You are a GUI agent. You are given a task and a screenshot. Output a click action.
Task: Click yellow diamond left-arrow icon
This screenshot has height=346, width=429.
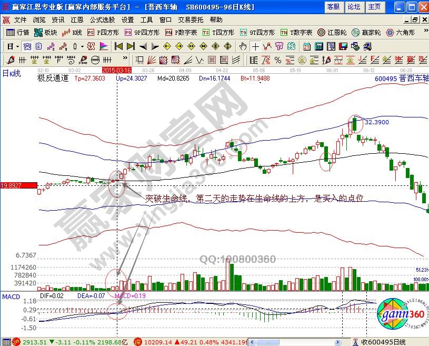click(167, 46)
